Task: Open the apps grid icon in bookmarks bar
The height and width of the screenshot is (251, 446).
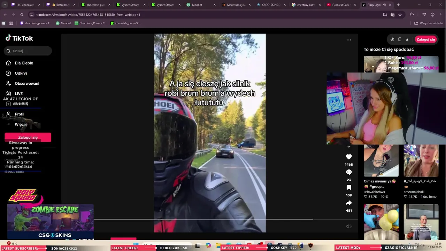Action: [x=11, y=23]
